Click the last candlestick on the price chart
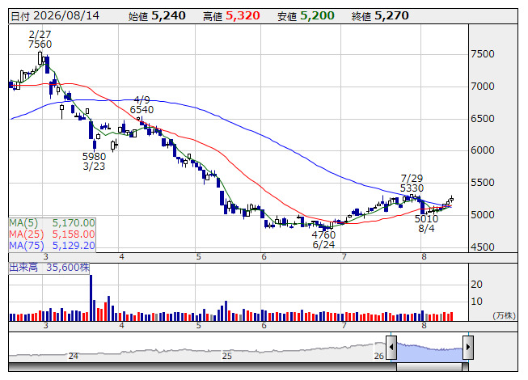The width and height of the screenshot is (528, 380). (451, 199)
